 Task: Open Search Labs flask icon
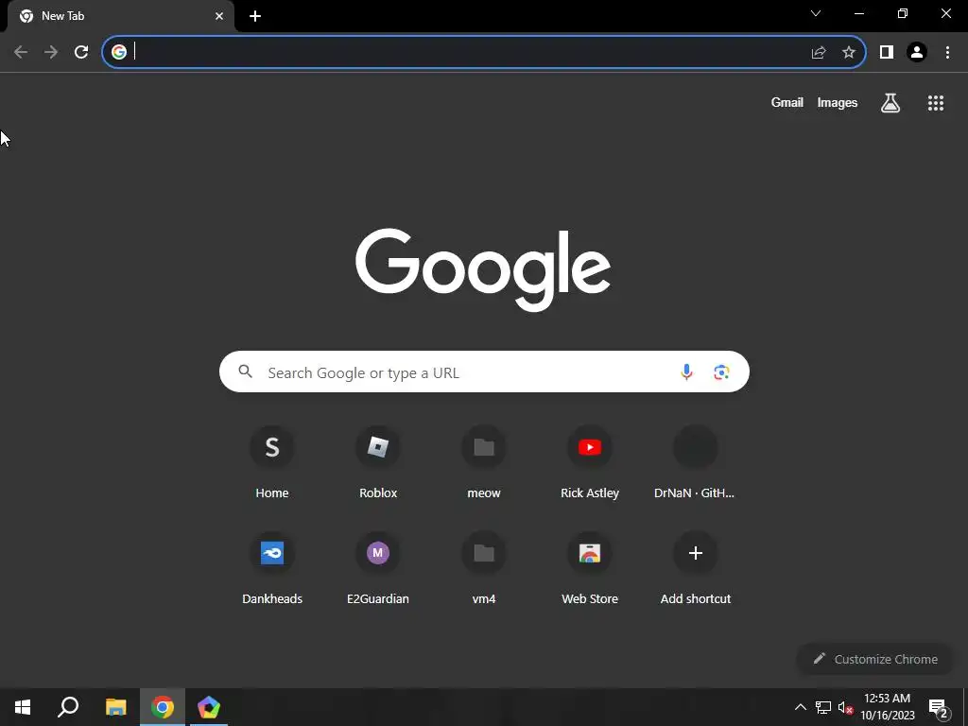(x=890, y=102)
